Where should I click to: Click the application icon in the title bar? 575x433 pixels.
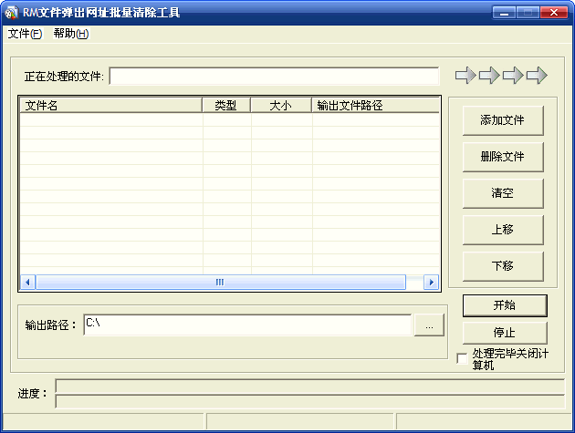click(11, 13)
